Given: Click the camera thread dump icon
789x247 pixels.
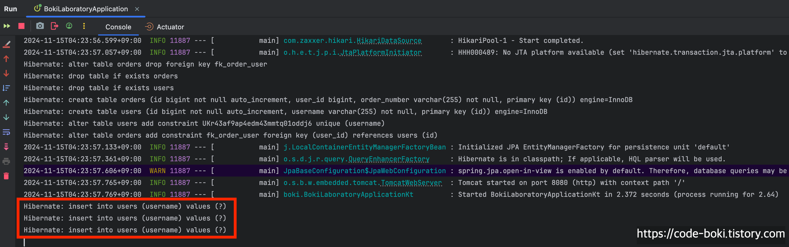Looking at the screenshot, I should coord(40,26).
